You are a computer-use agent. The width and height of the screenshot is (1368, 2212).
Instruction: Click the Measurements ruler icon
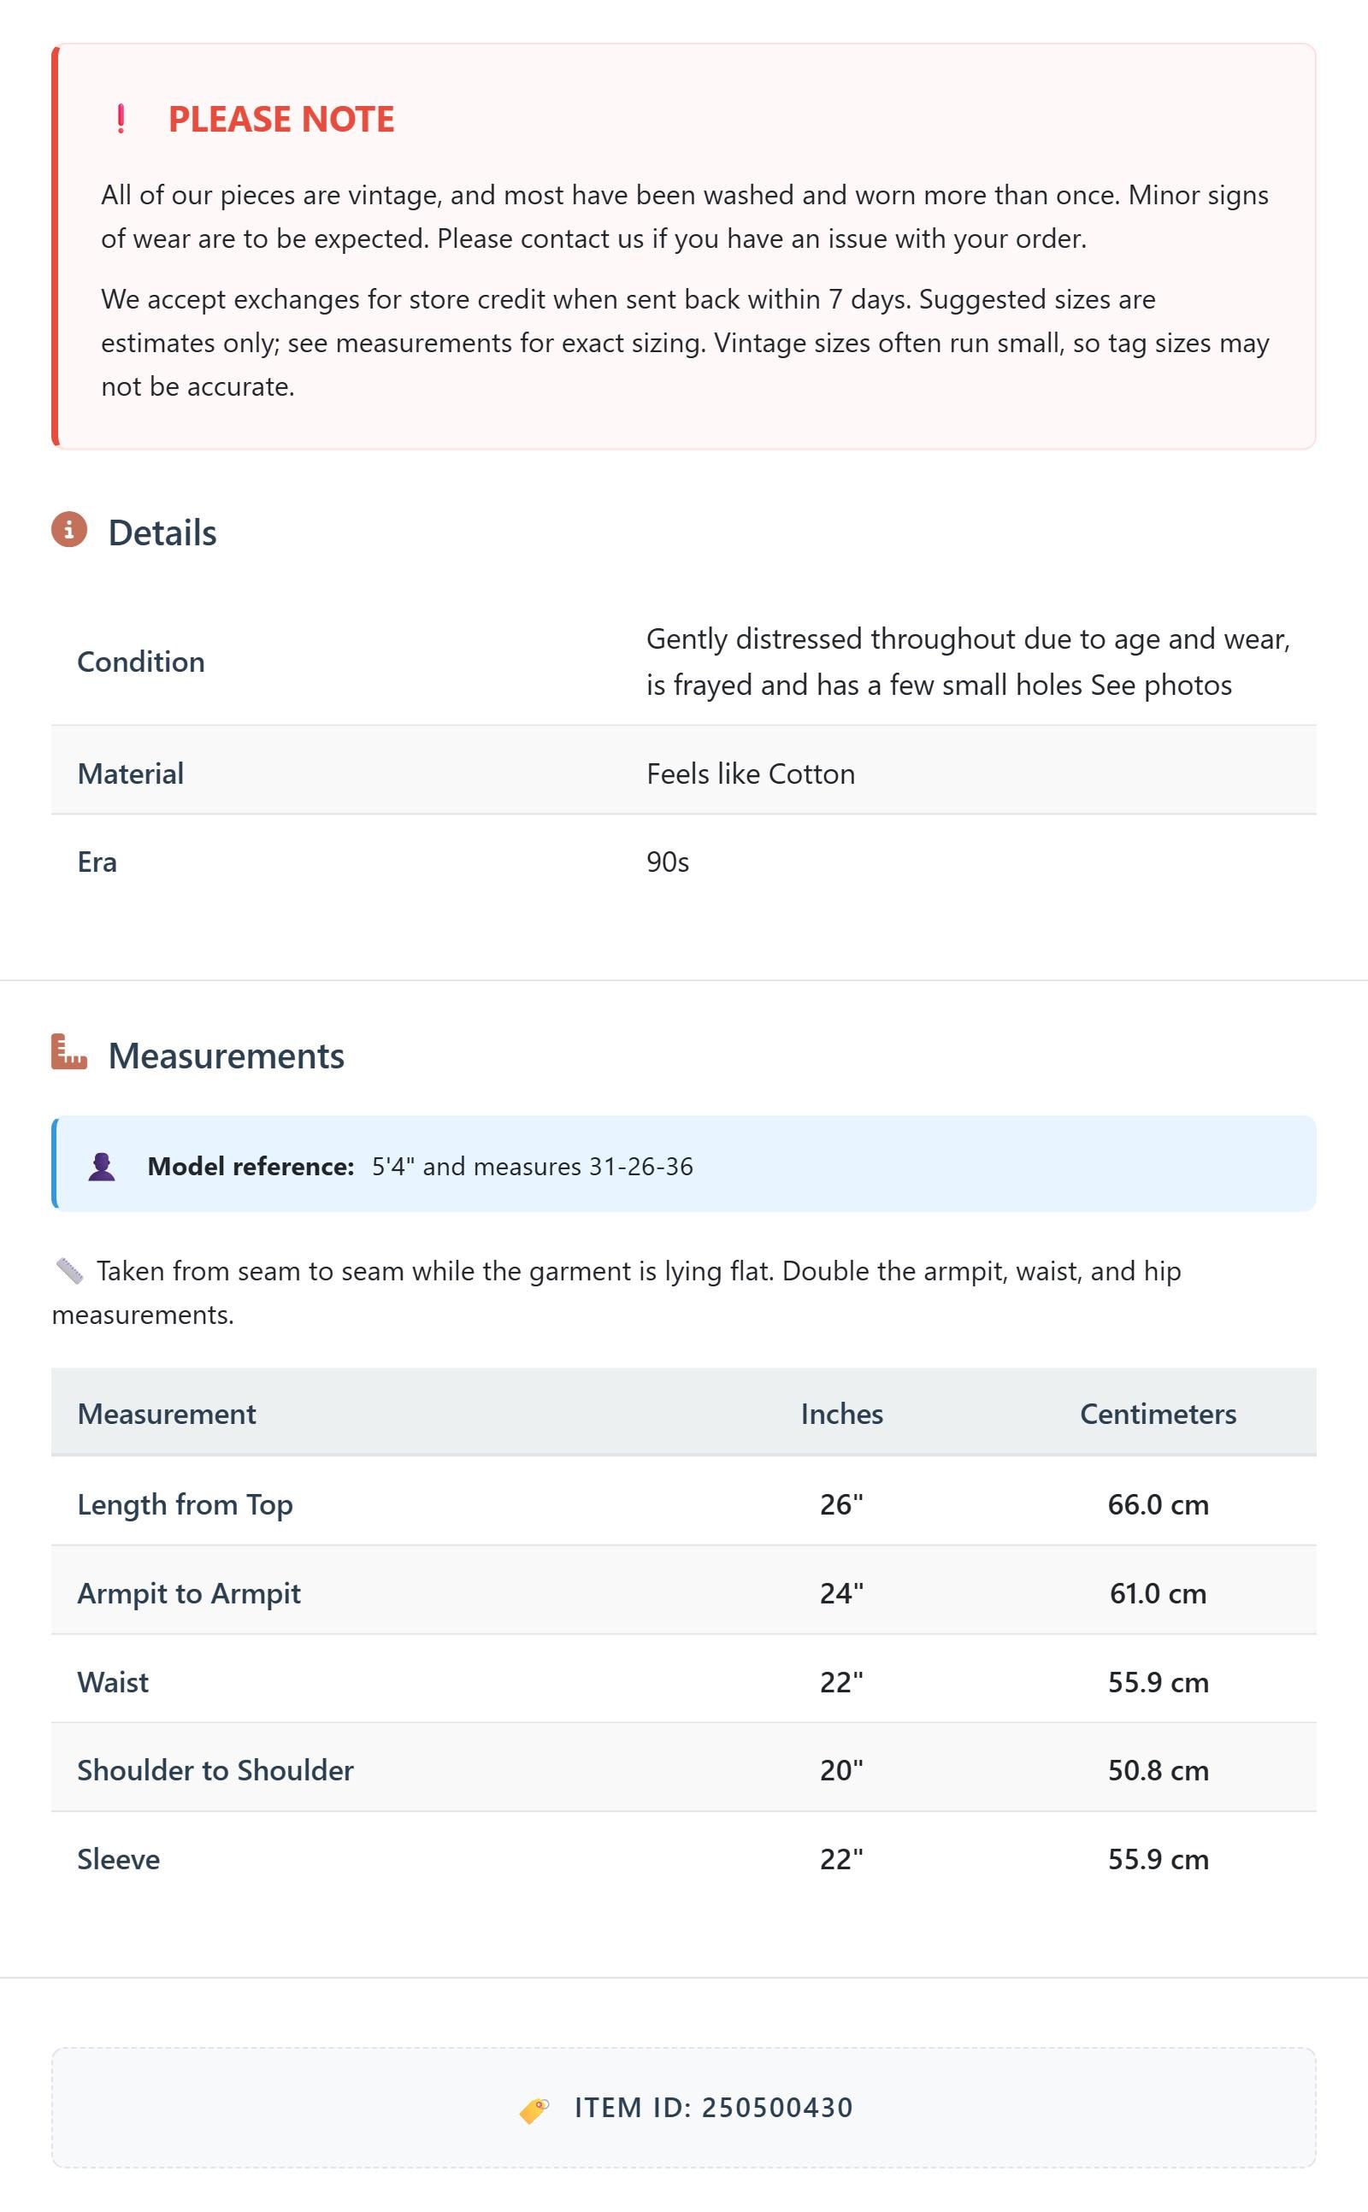click(68, 1052)
